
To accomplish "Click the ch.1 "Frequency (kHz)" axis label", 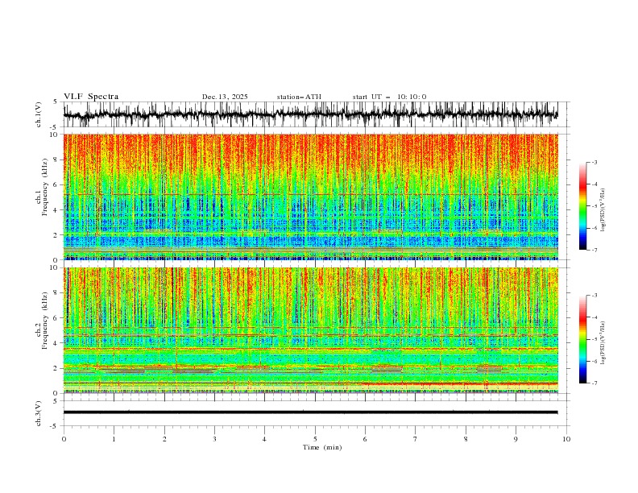I will 45,188.
